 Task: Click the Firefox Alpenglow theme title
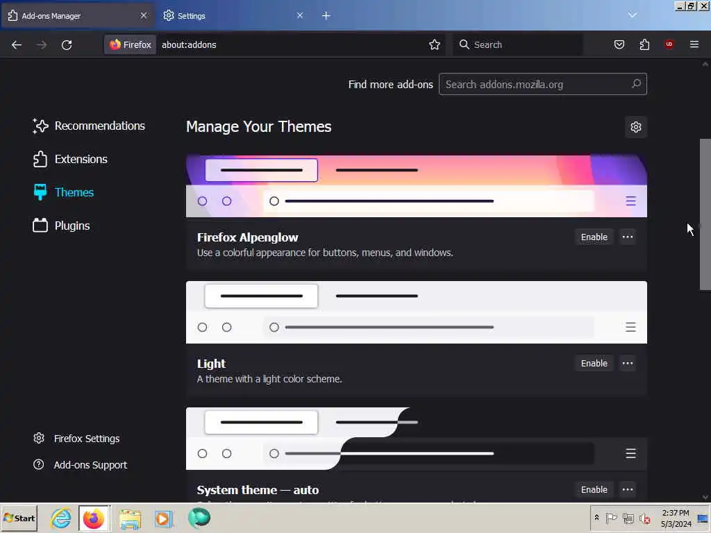[x=248, y=237]
